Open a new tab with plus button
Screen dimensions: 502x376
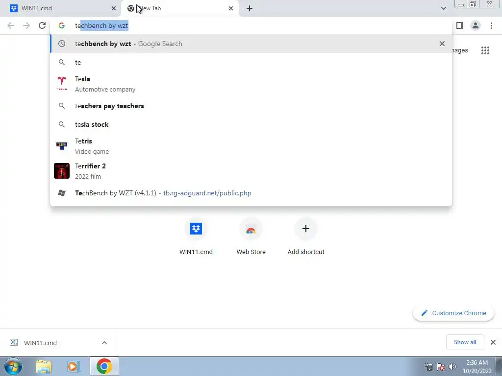click(x=250, y=8)
